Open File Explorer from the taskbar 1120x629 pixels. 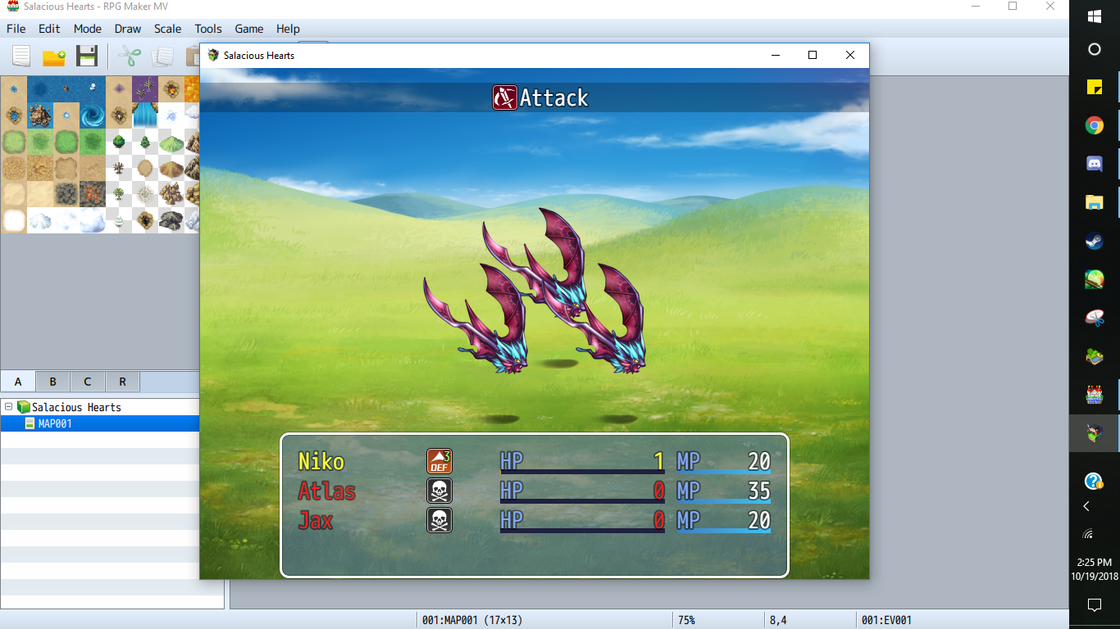pyautogui.click(x=1094, y=202)
